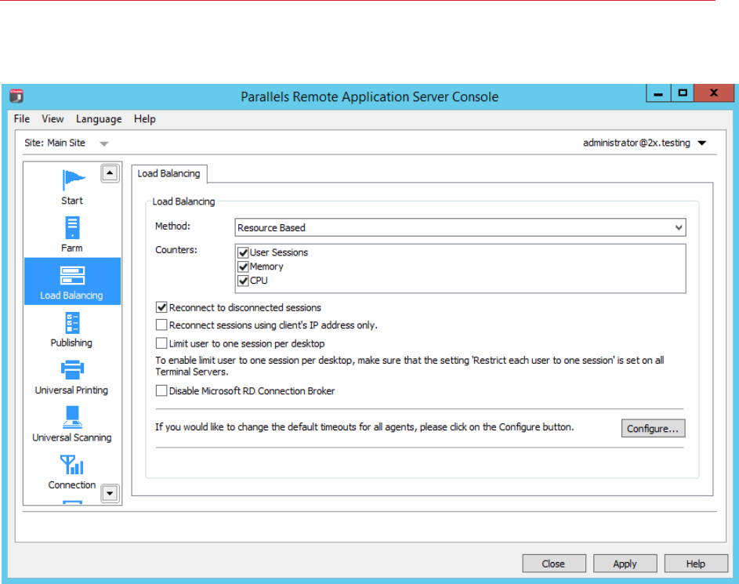Image resolution: width=739 pixels, height=584 pixels.
Task: Enable Limit user to one session per desktop
Action: tap(161, 343)
